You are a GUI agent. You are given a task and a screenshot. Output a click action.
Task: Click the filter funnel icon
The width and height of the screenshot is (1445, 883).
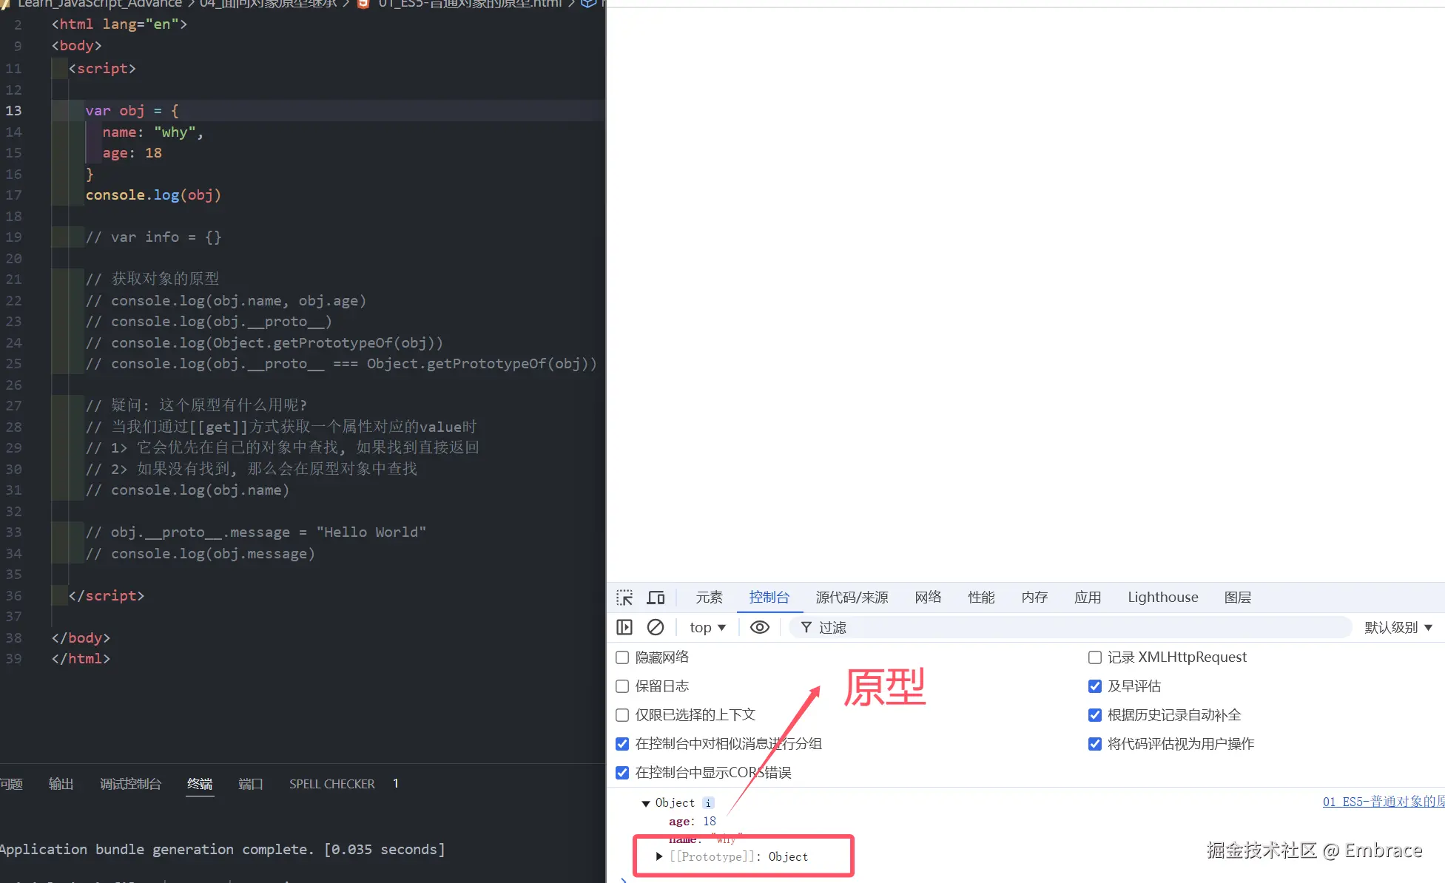(x=806, y=627)
